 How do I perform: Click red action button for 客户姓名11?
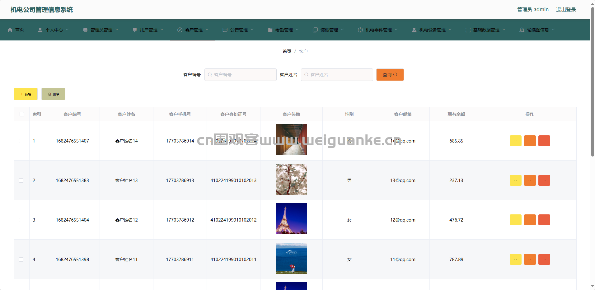coord(544,260)
